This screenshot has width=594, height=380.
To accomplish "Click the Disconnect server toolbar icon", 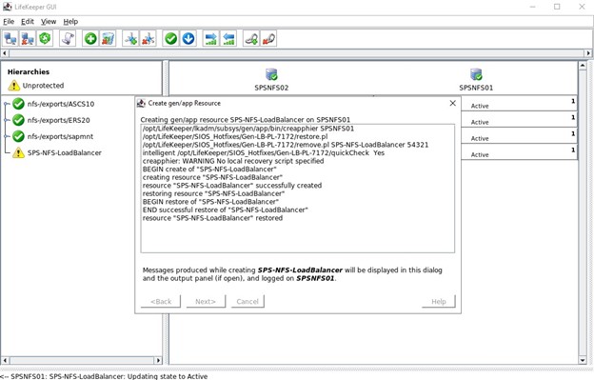I will click(x=28, y=39).
